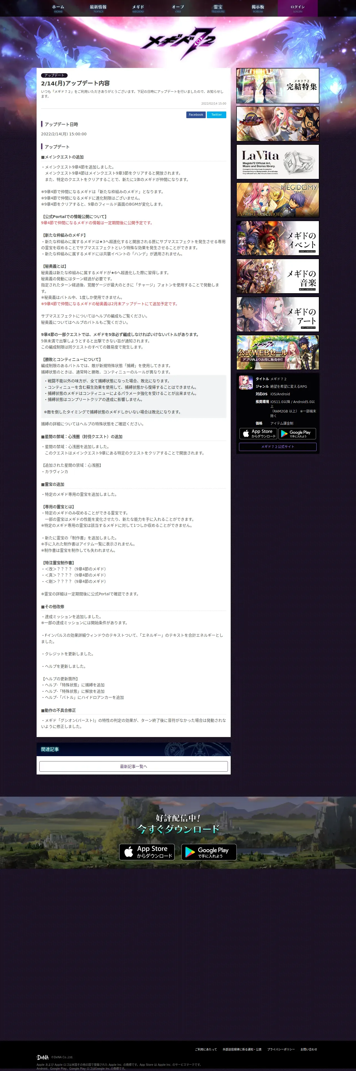Viewport: 356px width, 1071px height.
Task: Click the 2/14(月)アップデート内容 article title
Action: [75, 83]
